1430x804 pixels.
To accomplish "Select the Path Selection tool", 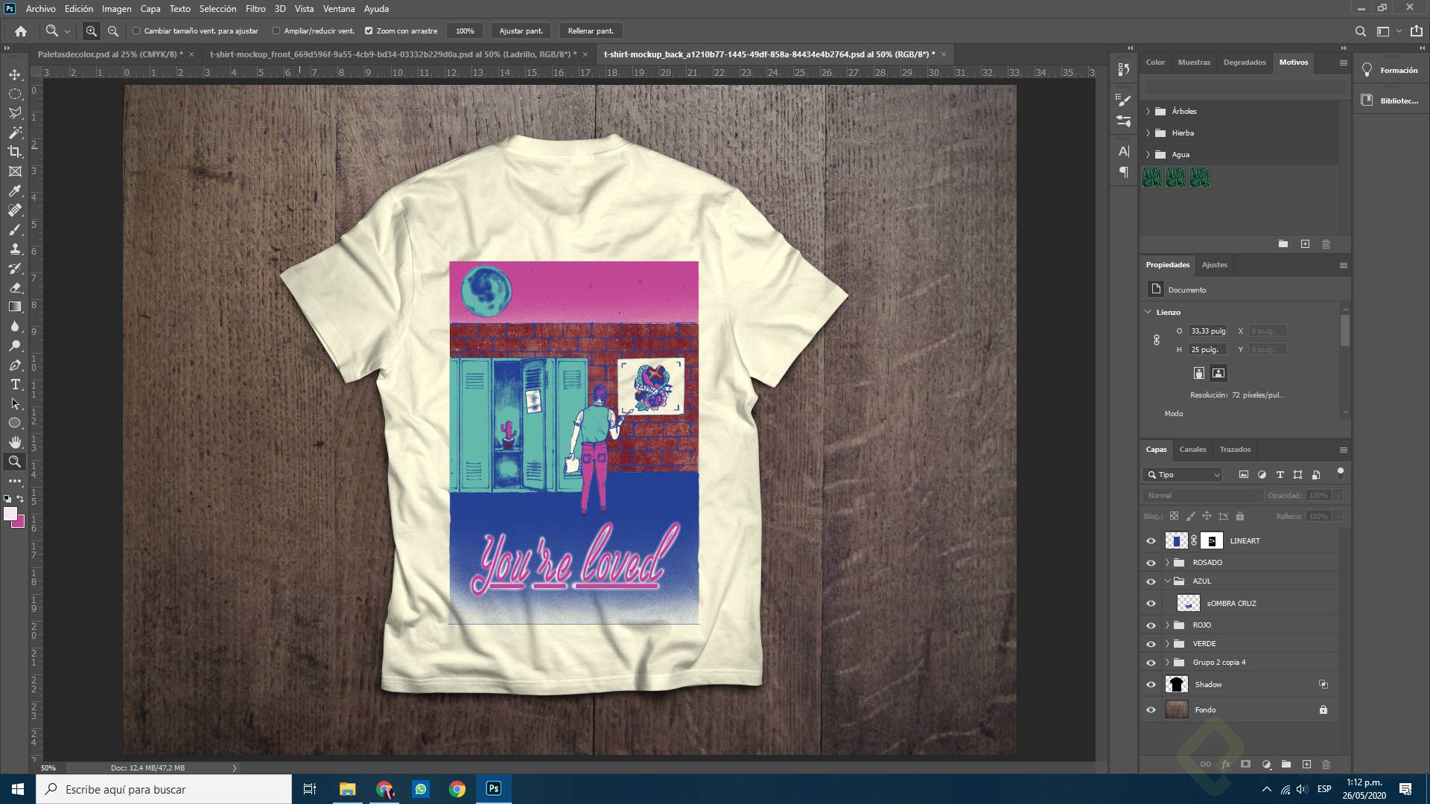I will point(15,403).
